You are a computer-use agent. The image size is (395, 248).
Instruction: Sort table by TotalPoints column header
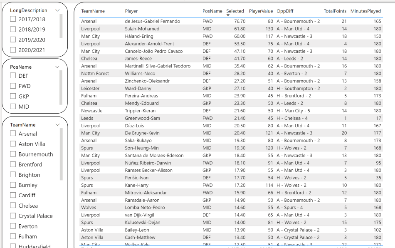[335, 11]
